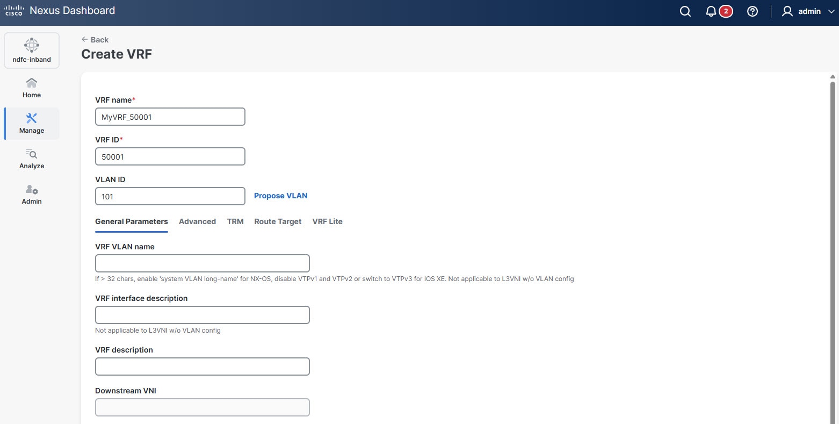Open the VRF Lite tab
The image size is (839, 424).
pyautogui.click(x=327, y=221)
